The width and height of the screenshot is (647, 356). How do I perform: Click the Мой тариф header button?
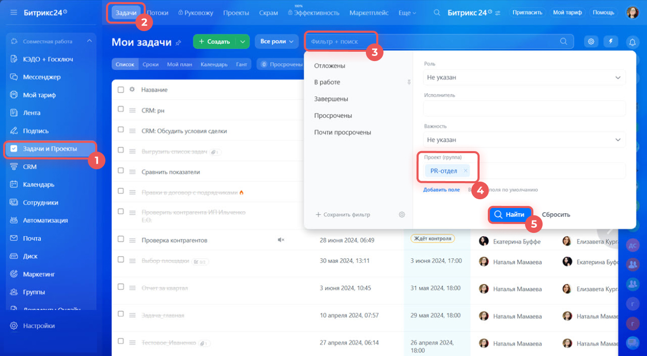pyautogui.click(x=567, y=12)
